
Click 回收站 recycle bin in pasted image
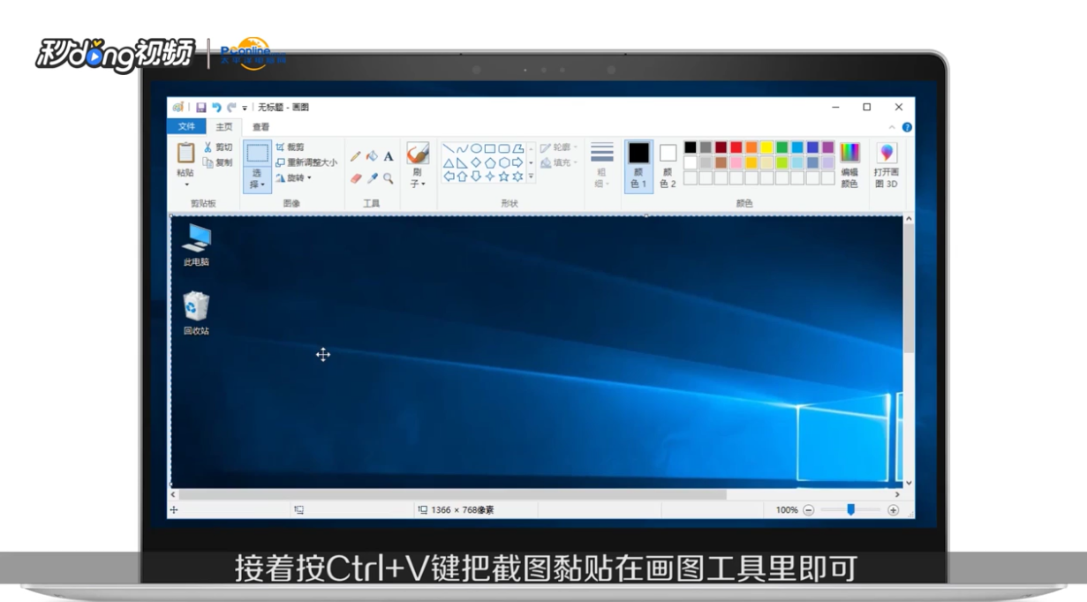point(196,314)
